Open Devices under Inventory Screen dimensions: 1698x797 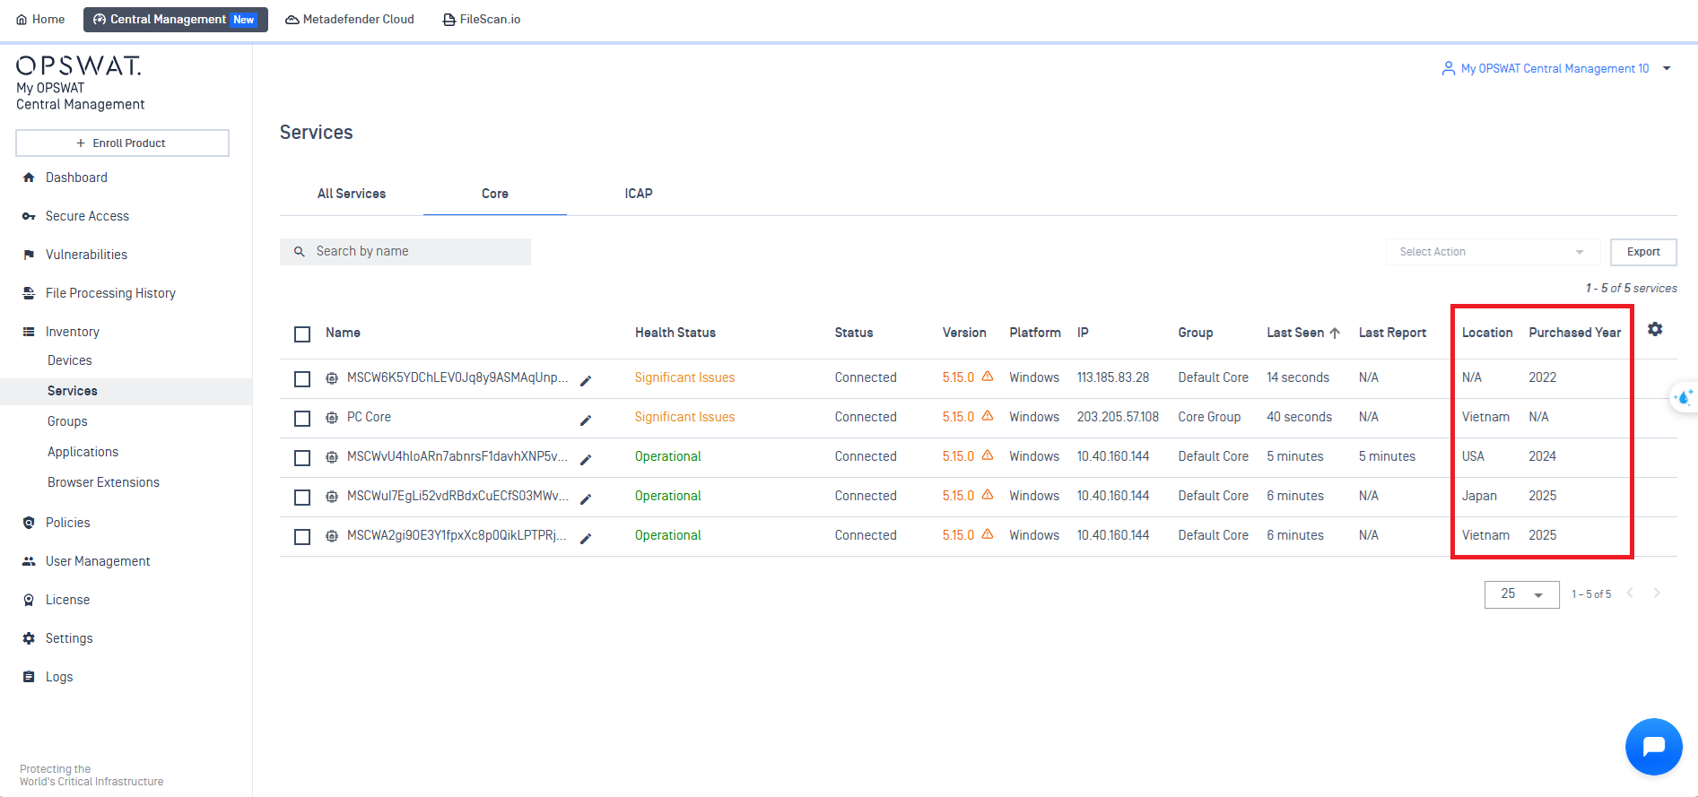[70, 360]
